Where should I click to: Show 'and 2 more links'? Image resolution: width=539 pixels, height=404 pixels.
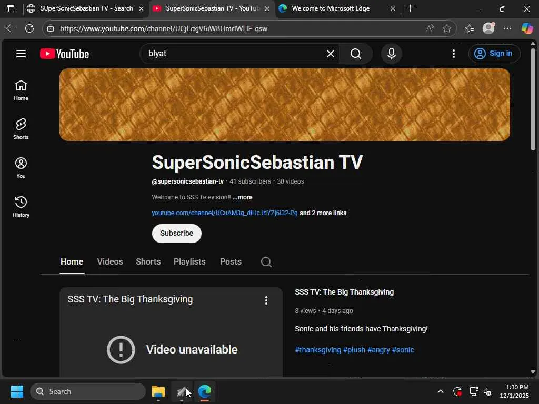click(323, 213)
